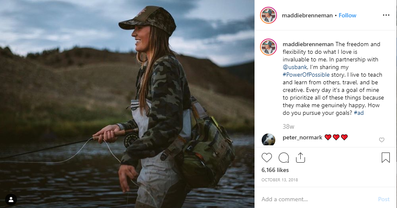Open the @usbank mention link
397x208 pixels.
point(295,67)
